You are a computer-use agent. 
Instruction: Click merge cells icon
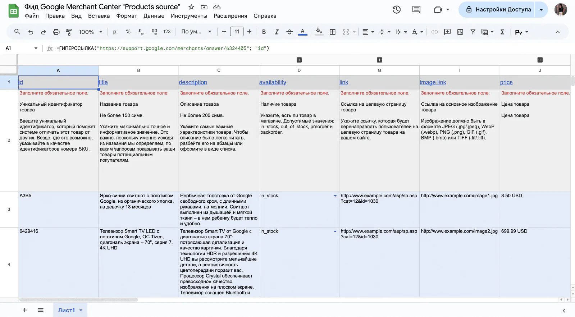pyautogui.click(x=346, y=32)
